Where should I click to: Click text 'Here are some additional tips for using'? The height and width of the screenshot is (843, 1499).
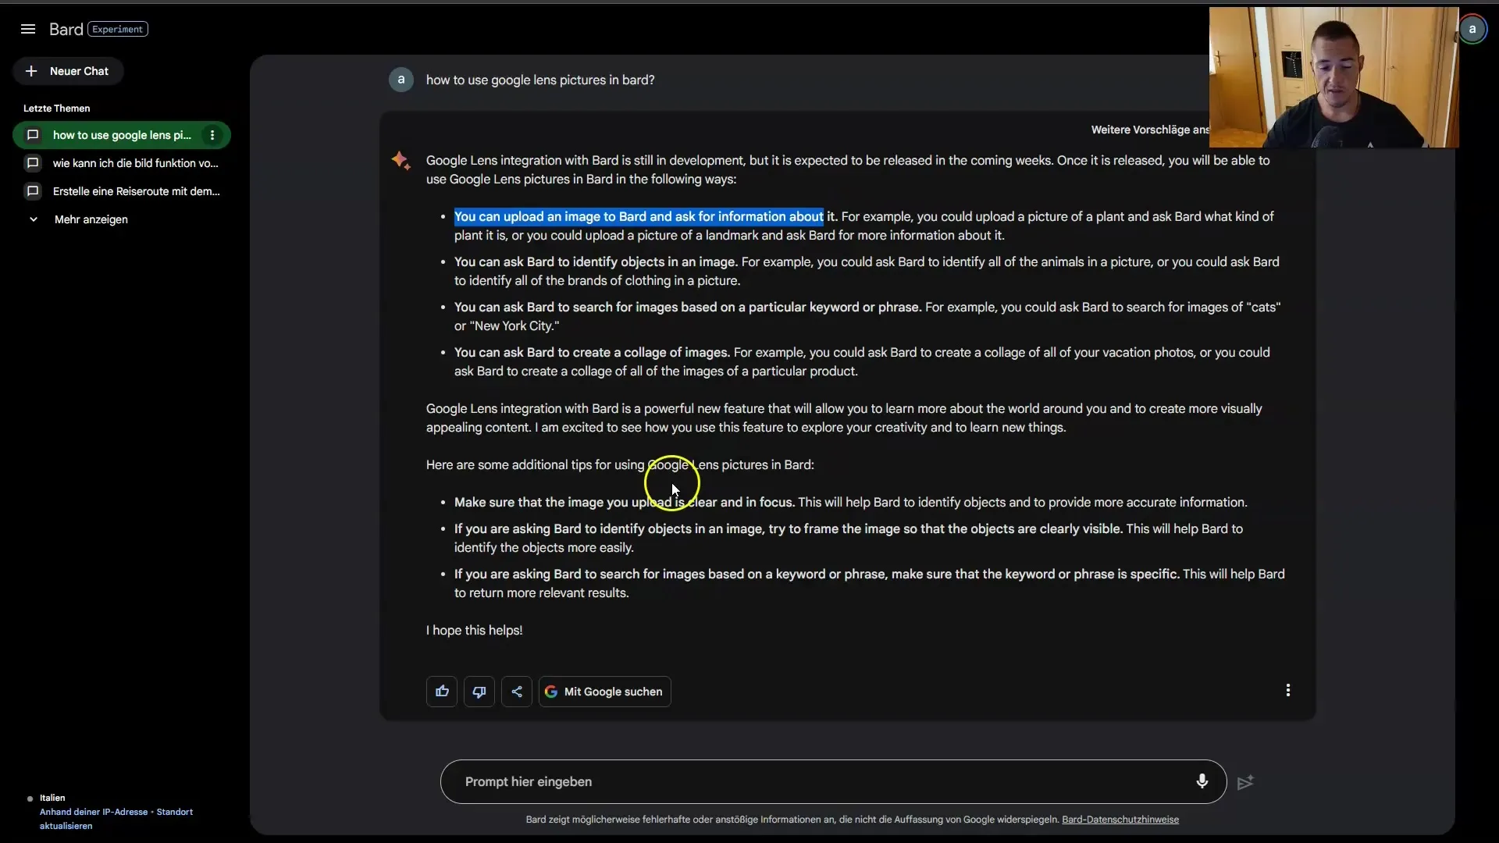tap(535, 465)
